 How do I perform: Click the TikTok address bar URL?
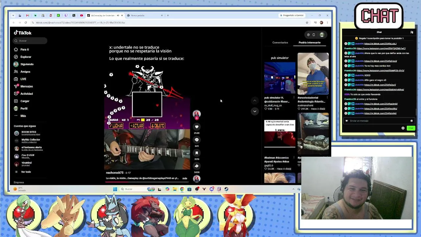pyautogui.click(x=80, y=23)
